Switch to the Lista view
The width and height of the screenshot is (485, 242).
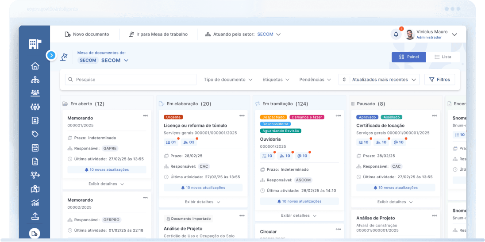(443, 57)
